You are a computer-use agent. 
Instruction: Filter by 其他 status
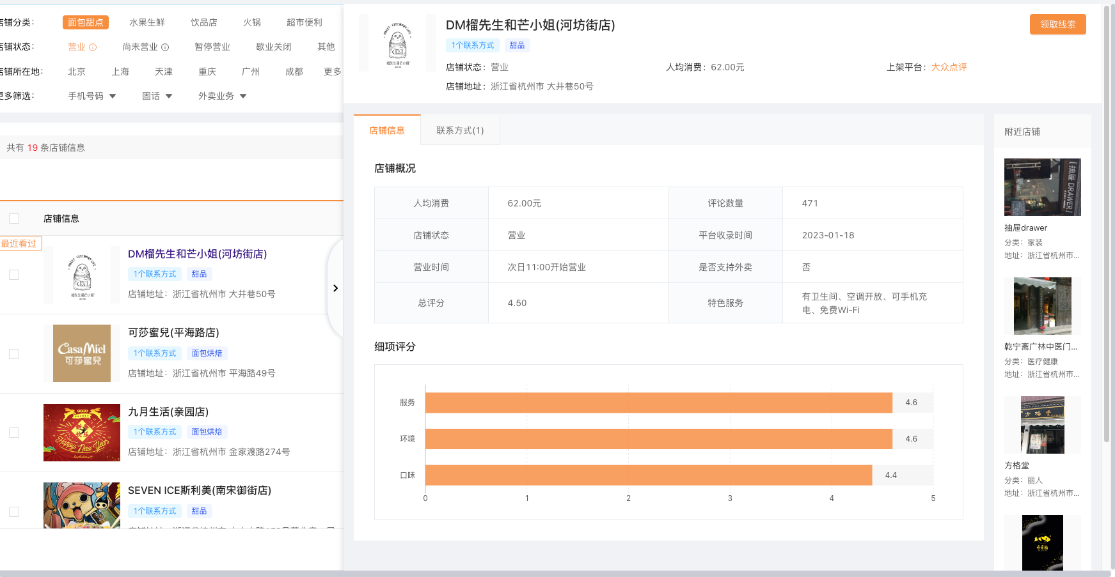tap(326, 47)
